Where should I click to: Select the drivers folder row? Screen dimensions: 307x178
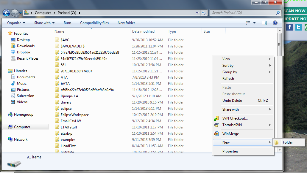pos(119,102)
